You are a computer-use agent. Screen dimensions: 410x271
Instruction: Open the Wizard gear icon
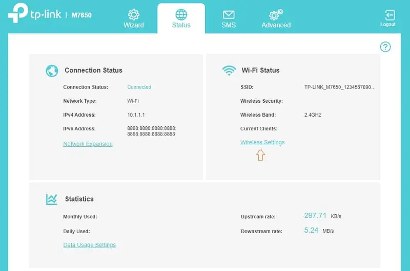[134, 15]
